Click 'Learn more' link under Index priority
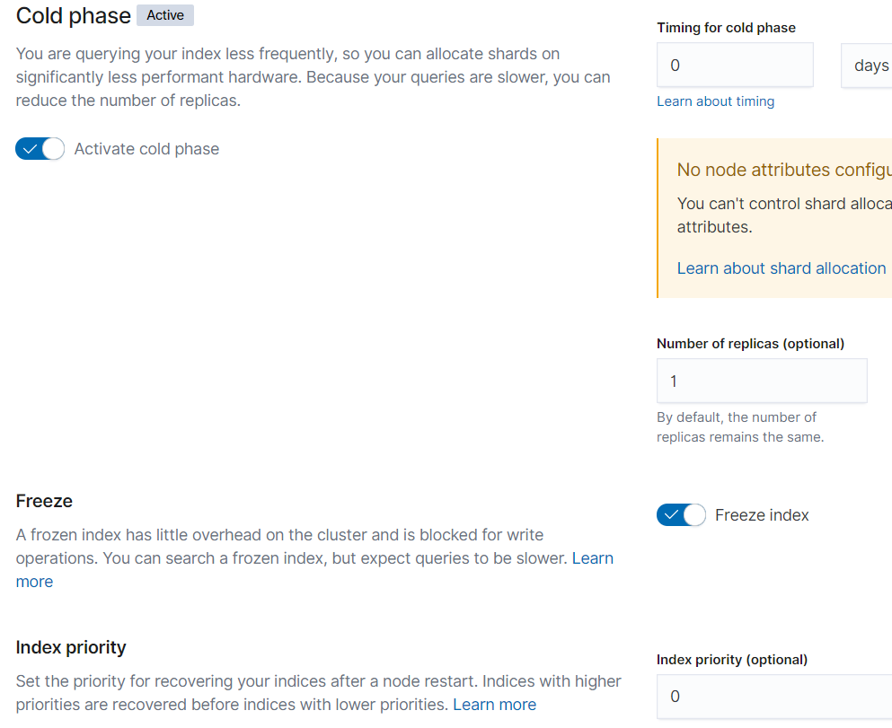 [494, 705]
